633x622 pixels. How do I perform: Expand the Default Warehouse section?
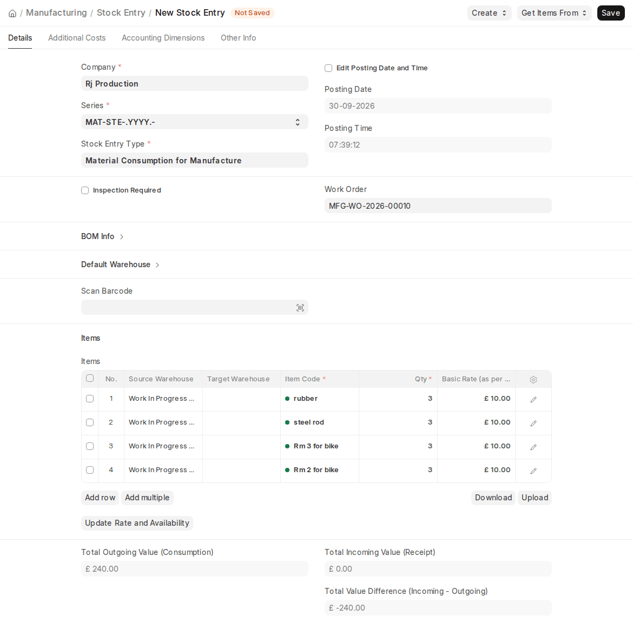pos(120,265)
